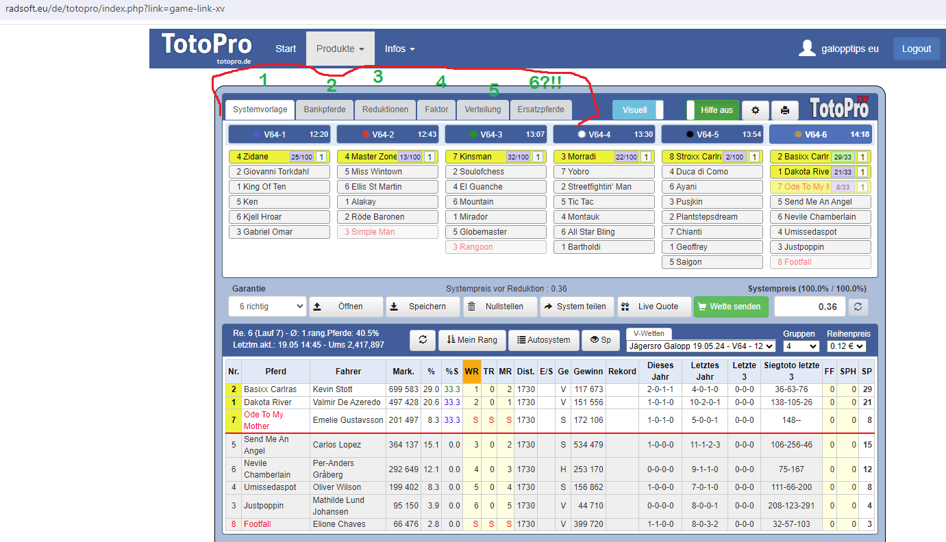This screenshot has width=946, height=542.
Task: Select horse 5 Send Me An Angel in V64-6
Action: click(x=821, y=202)
